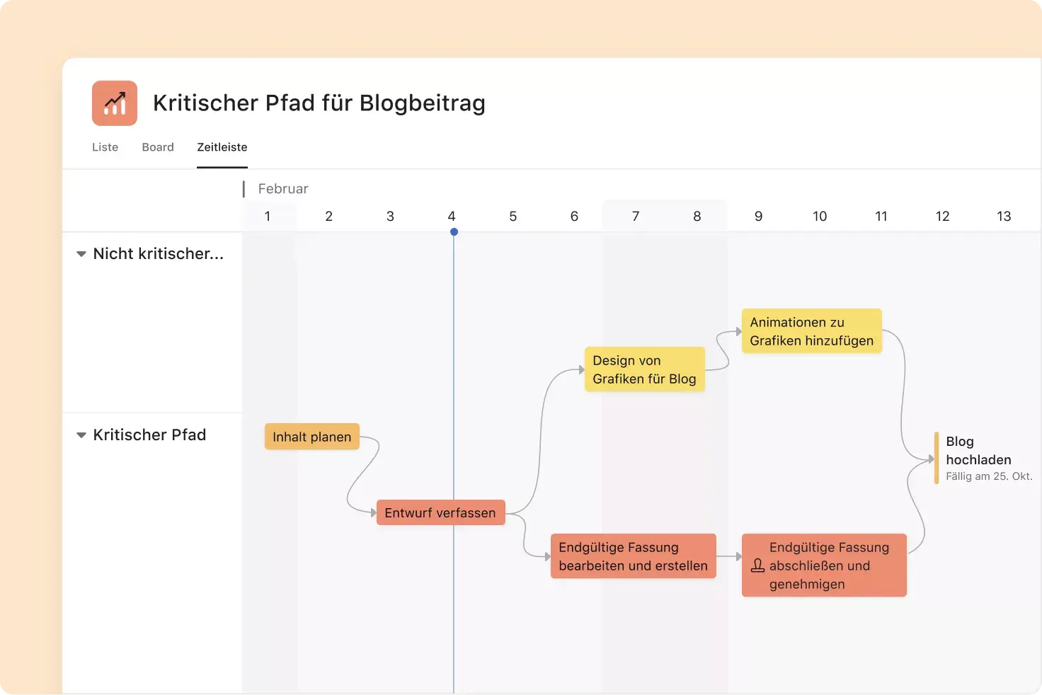Image resolution: width=1042 pixels, height=695 pixels.
Task: Click day 1 in the timeline header
Action: pos(268,217)
